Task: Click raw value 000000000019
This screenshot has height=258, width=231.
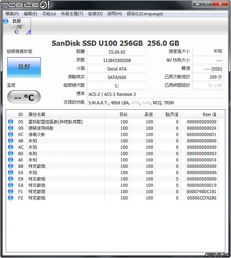Action: tap(202, 185)
